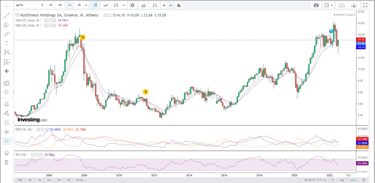The image size is (375, 183).
Task: Click the compare symbols scales icon
Action: click(x=154, y=5)
